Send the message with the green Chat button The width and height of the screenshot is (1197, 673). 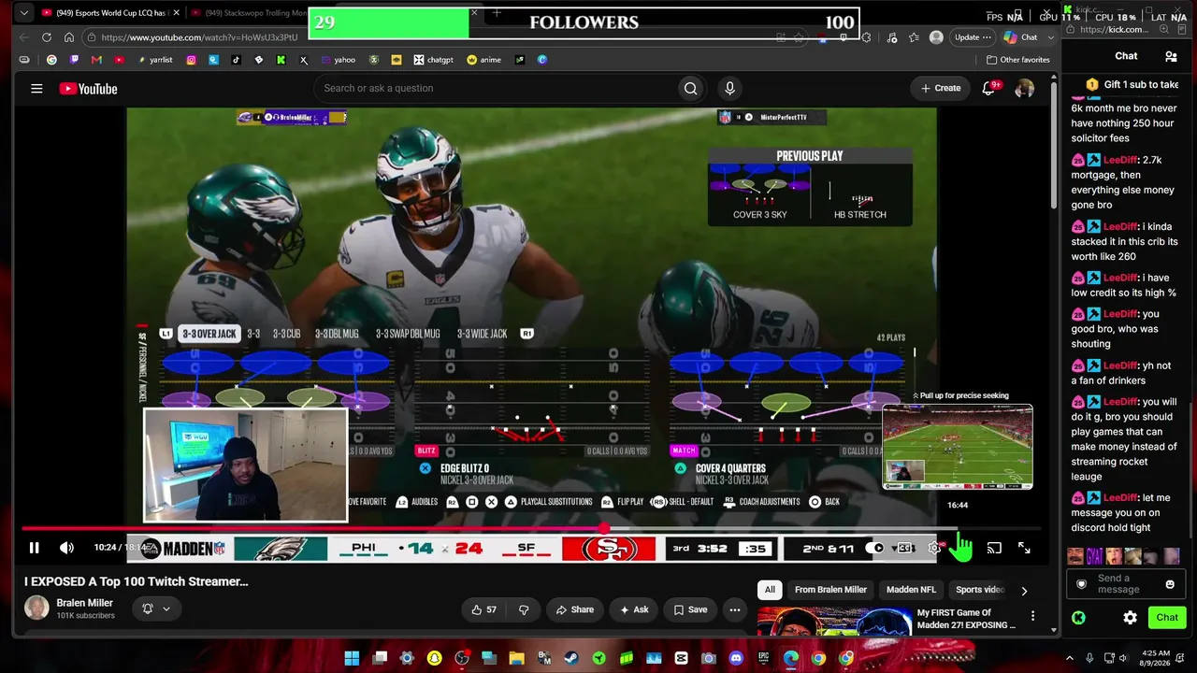coord(1167,617)
